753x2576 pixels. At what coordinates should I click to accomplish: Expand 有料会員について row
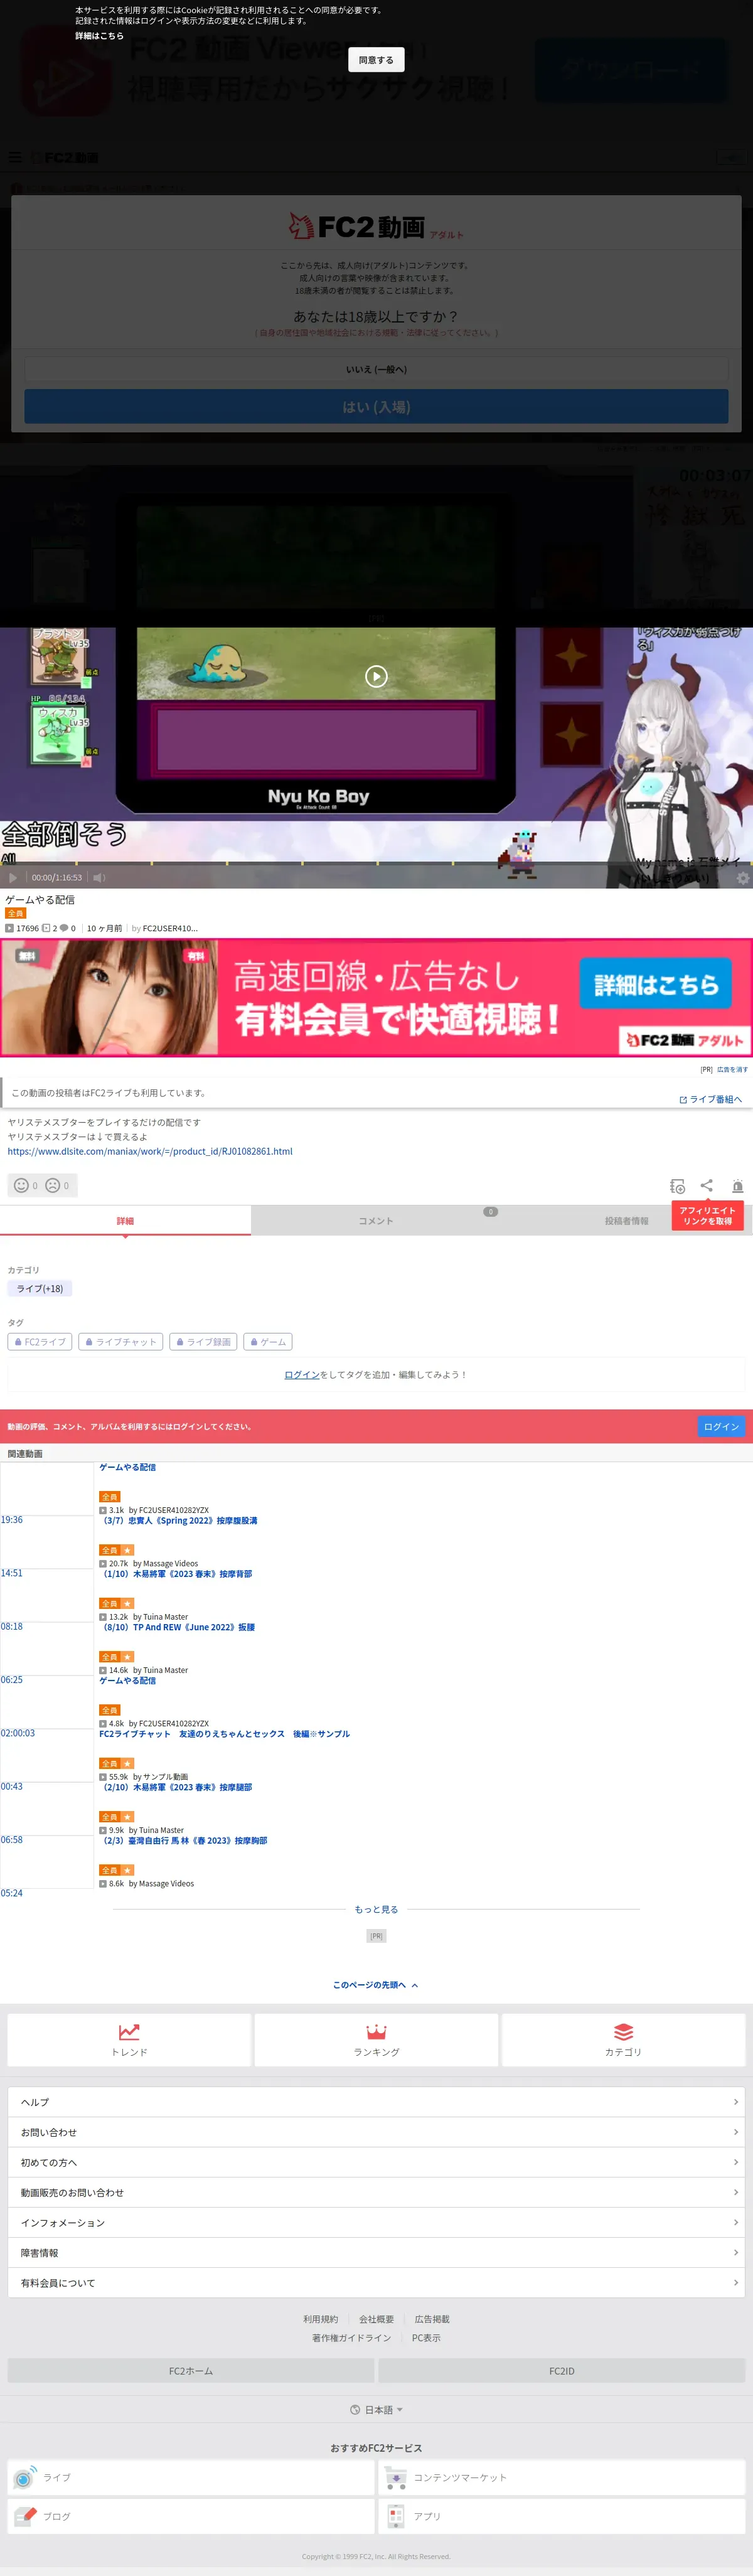tap(376, 2283)
